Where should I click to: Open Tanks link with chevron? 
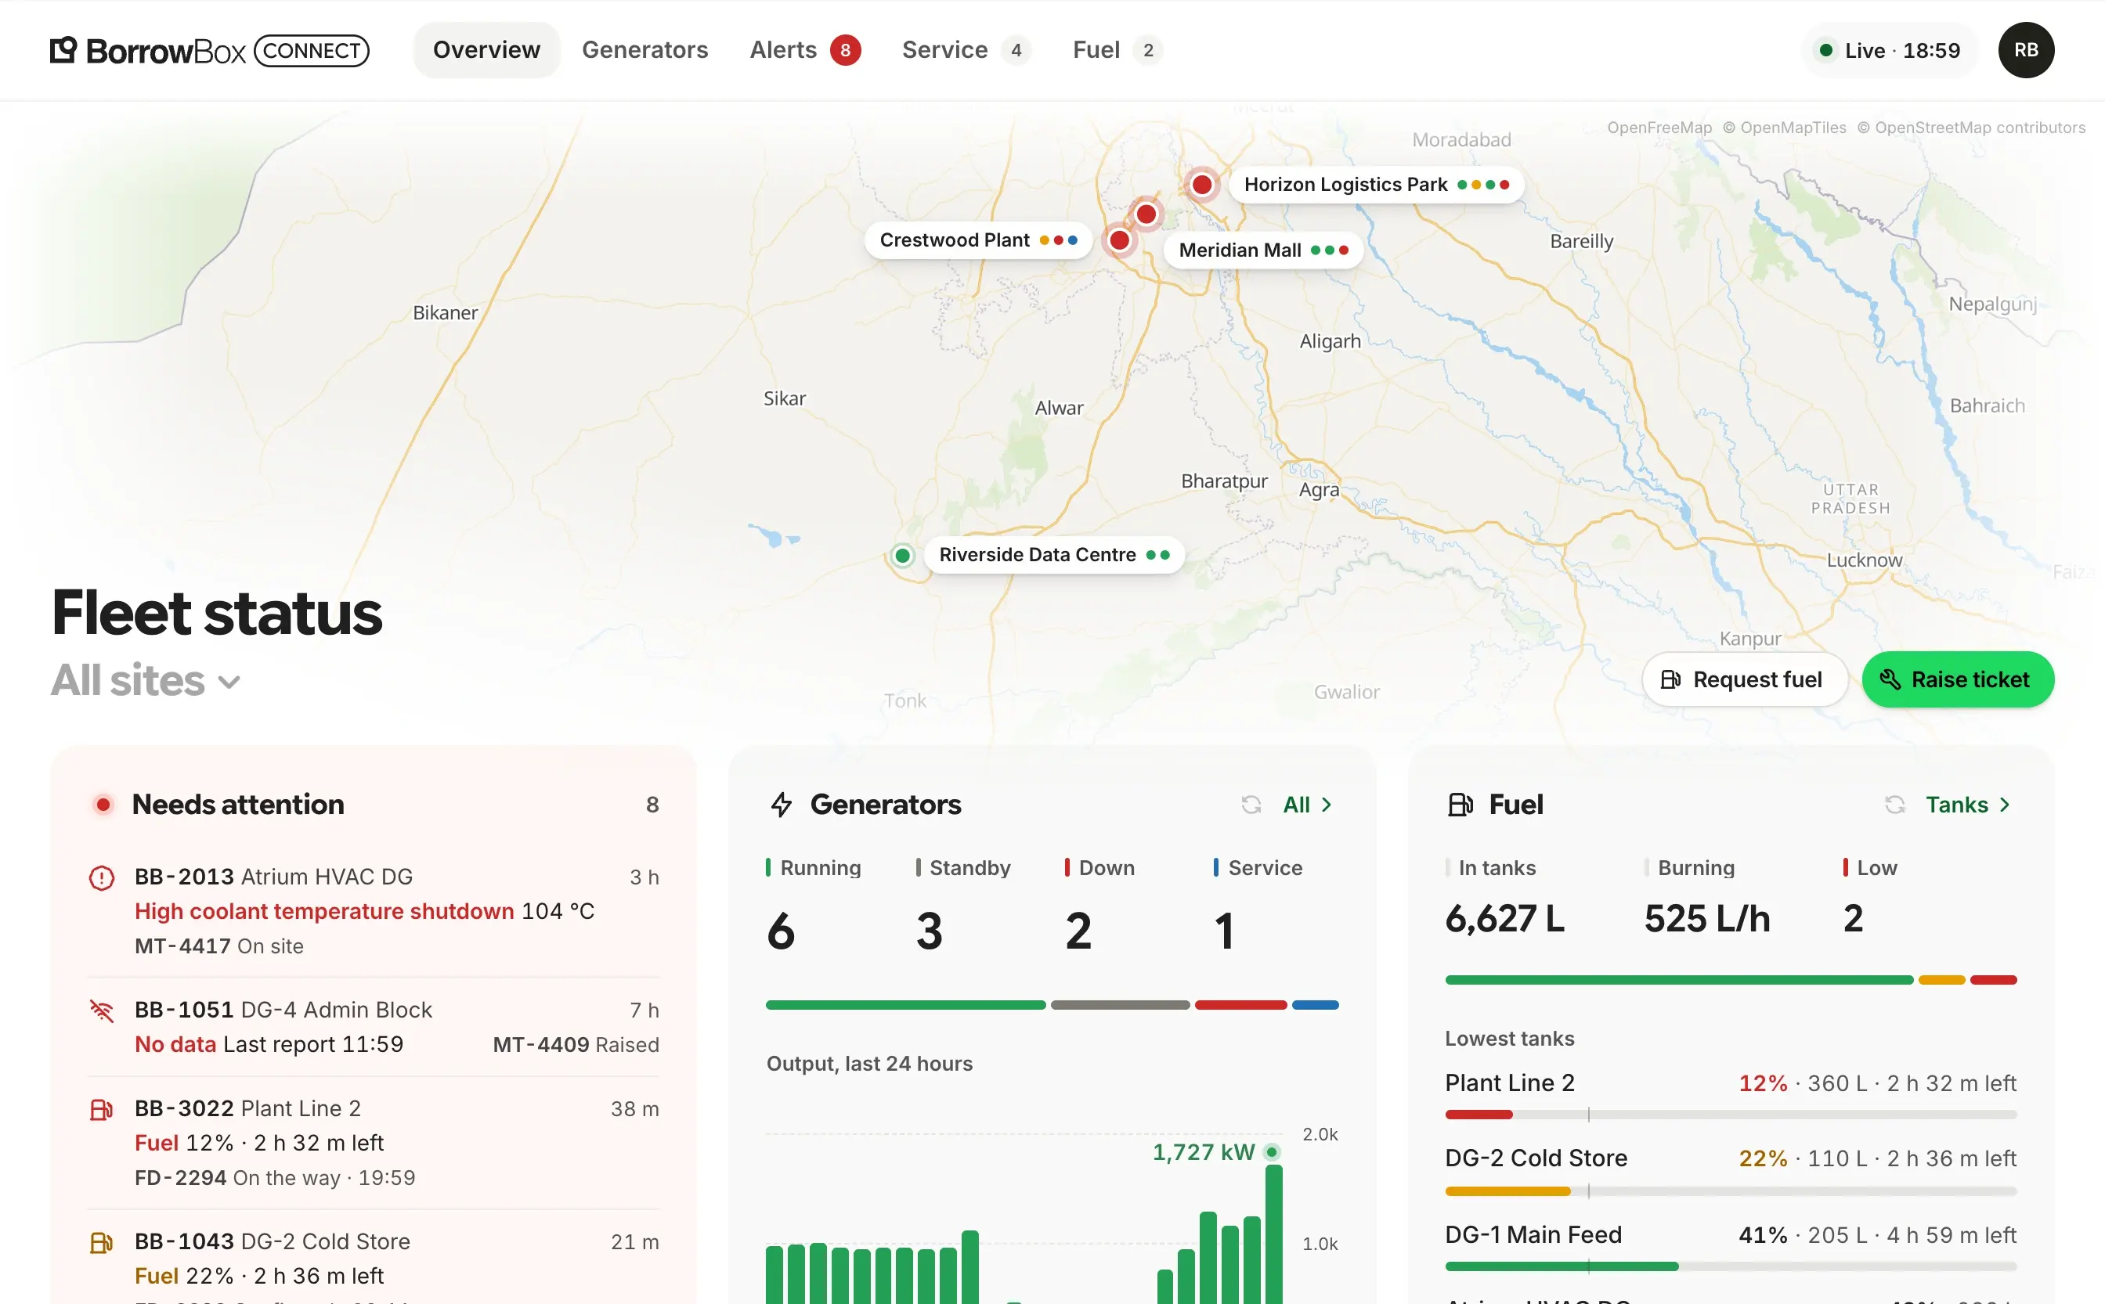click(x=1969, y=805)
